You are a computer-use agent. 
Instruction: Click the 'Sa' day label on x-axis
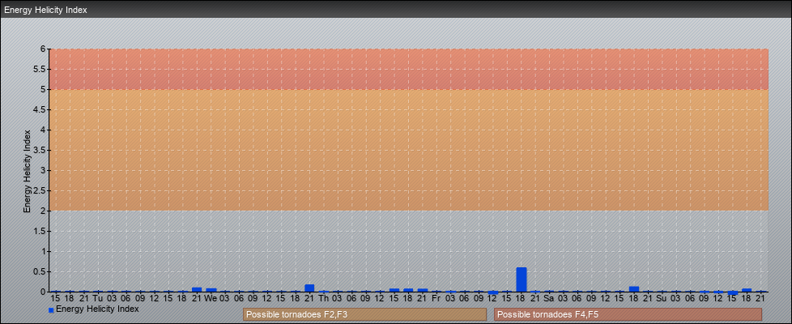[x=549, y=299]
